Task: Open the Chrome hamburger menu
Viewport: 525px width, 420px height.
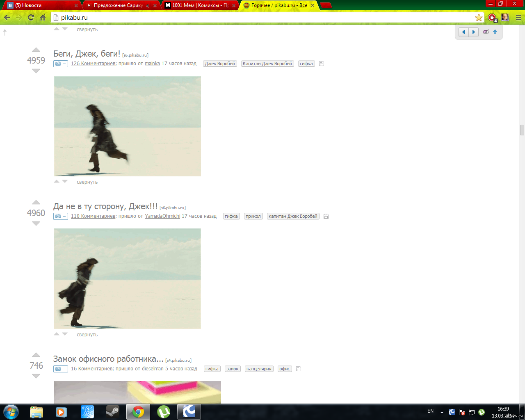Action: [518, 18]
